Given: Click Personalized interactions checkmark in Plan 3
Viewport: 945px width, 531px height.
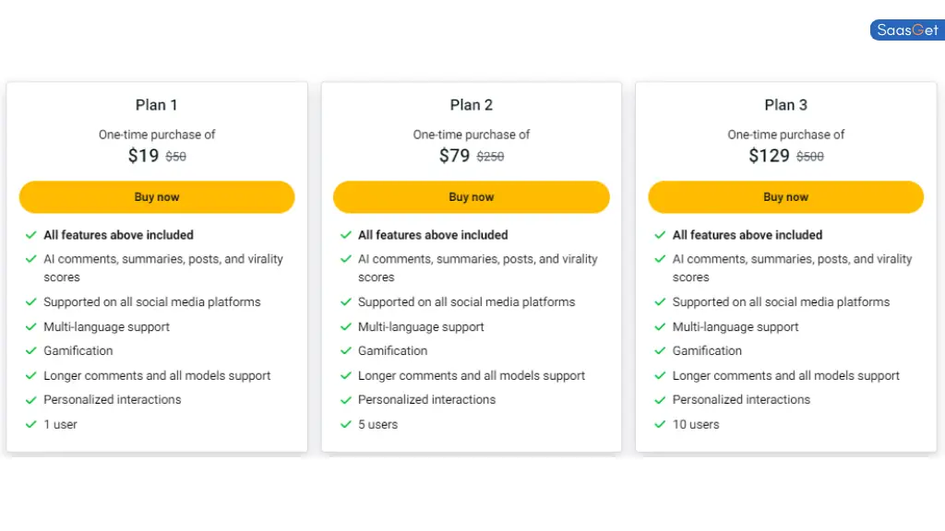Looking at the screenshot, I should (x=661, y=400).
